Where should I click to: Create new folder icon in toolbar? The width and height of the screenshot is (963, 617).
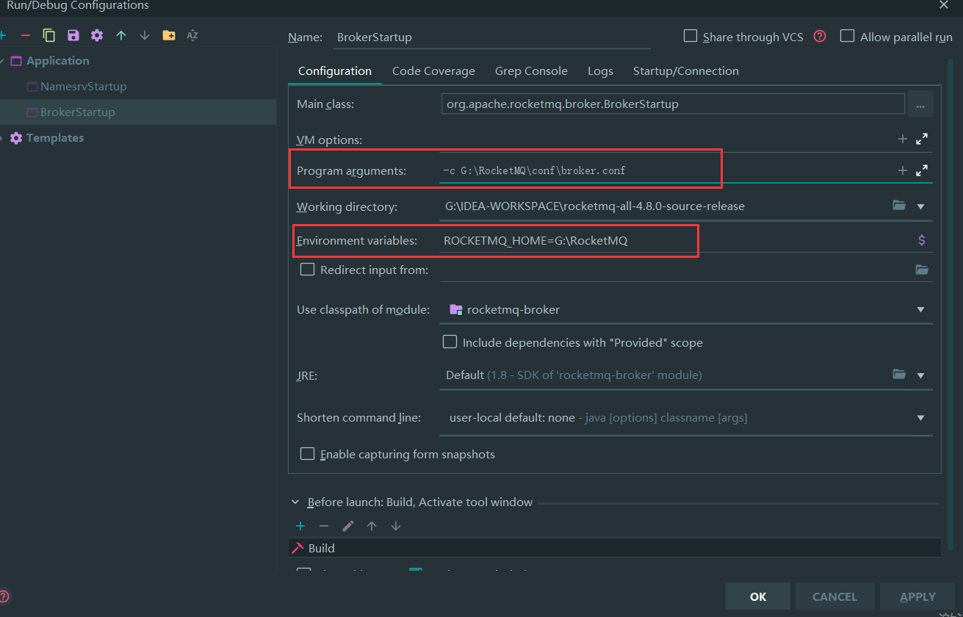pos(169,35)
